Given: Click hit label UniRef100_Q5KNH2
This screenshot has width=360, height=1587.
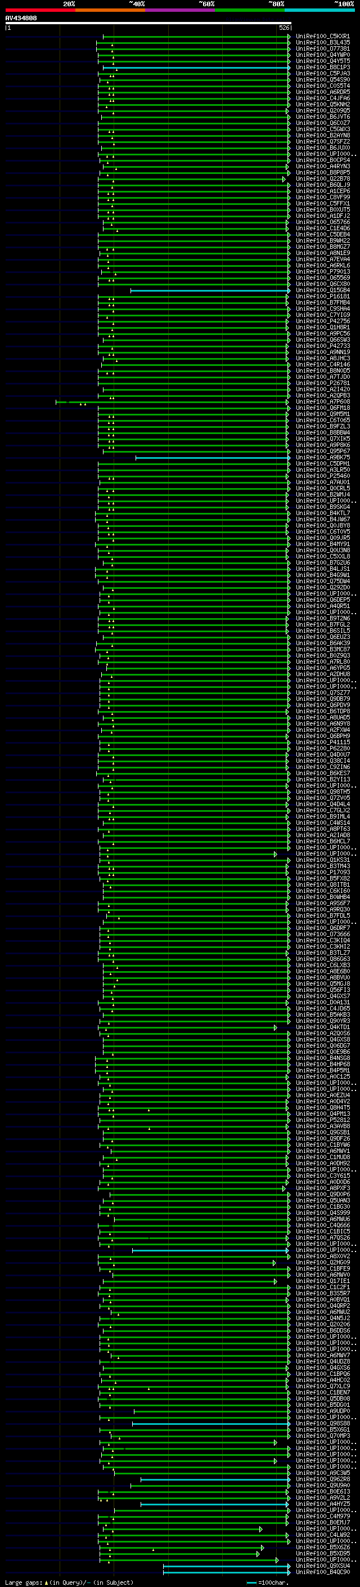Looking at the screenshot, I should point(323,104).
